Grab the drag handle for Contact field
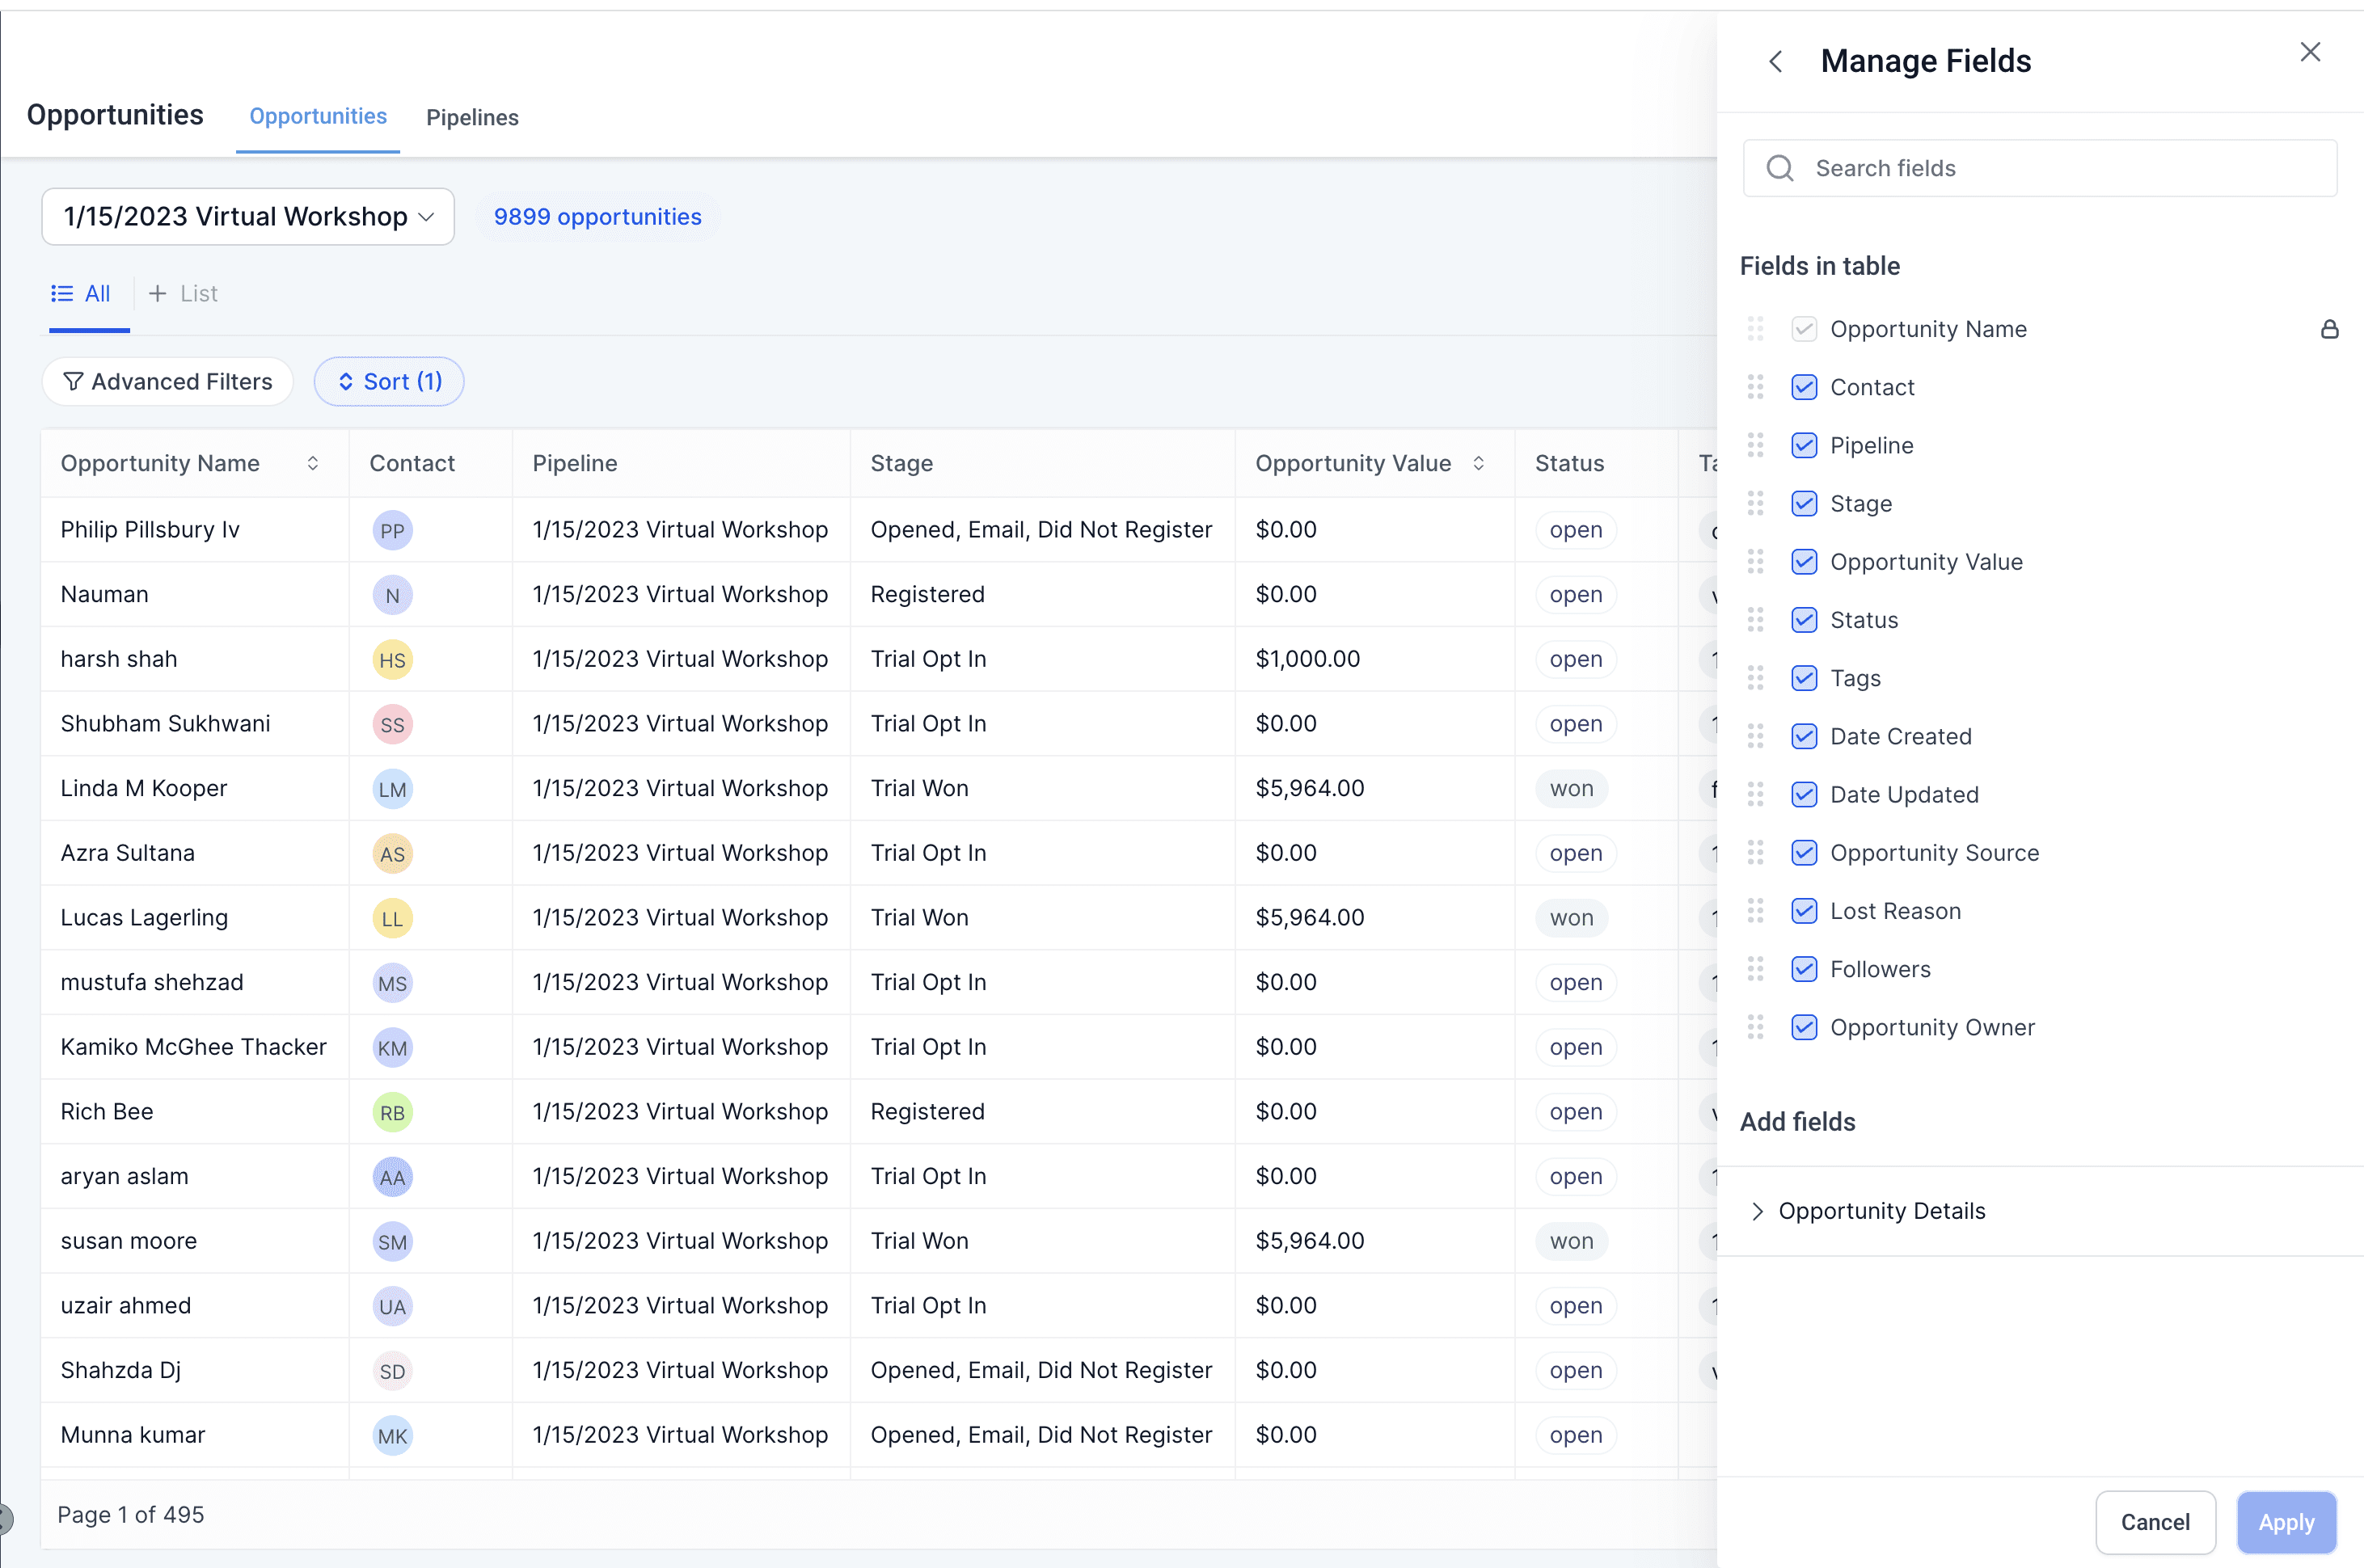The width and height of the screenshot is (2364, 1568). click(1755, 387)
